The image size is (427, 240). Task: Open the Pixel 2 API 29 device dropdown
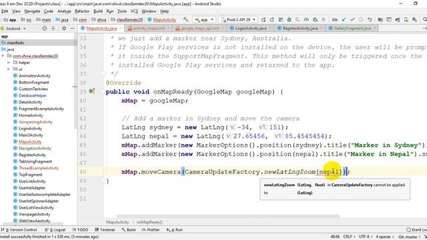tap(238, 19)
